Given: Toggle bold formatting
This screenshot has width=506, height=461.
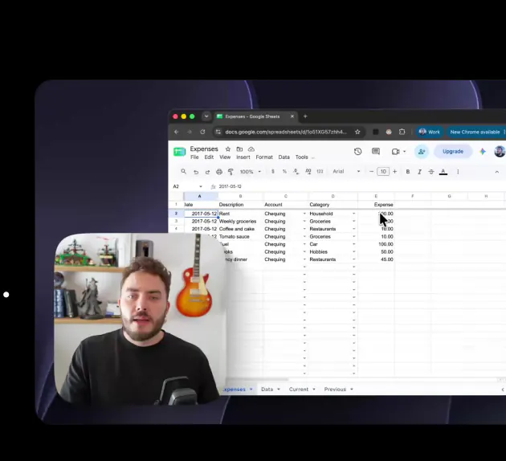Looking at the screenshot, I should 408,172.
